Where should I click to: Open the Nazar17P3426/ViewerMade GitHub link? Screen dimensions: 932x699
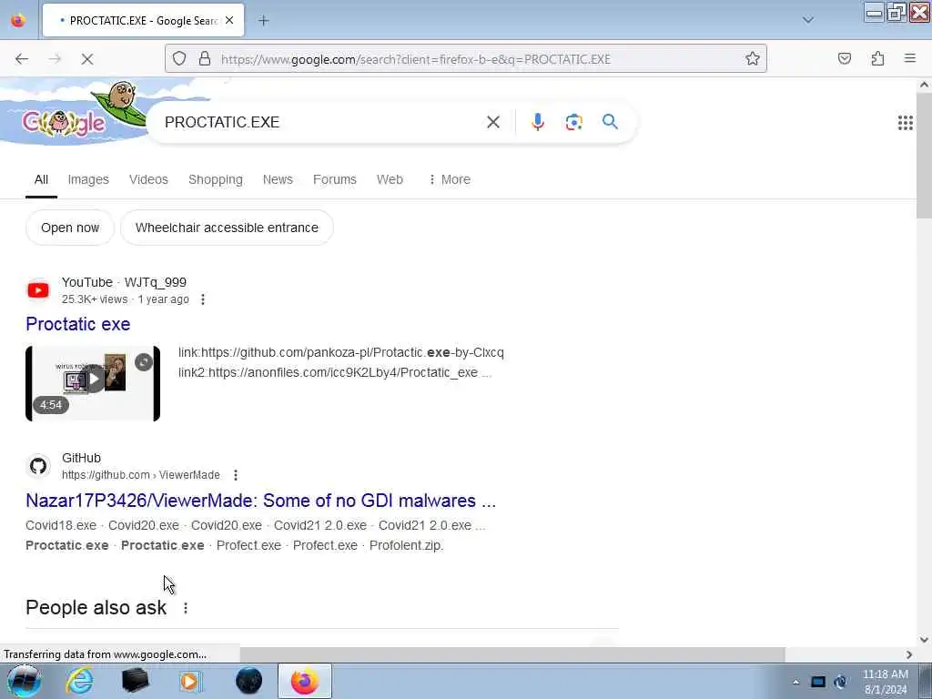(x=260, y=501)
